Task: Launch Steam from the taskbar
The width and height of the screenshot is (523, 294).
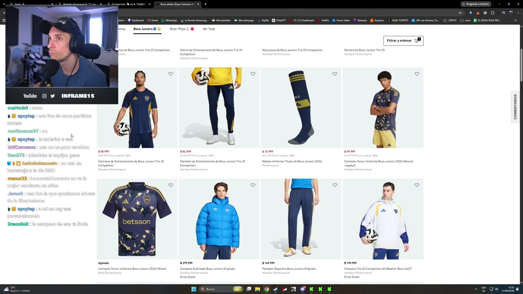Action: click(x=275, y=289)
